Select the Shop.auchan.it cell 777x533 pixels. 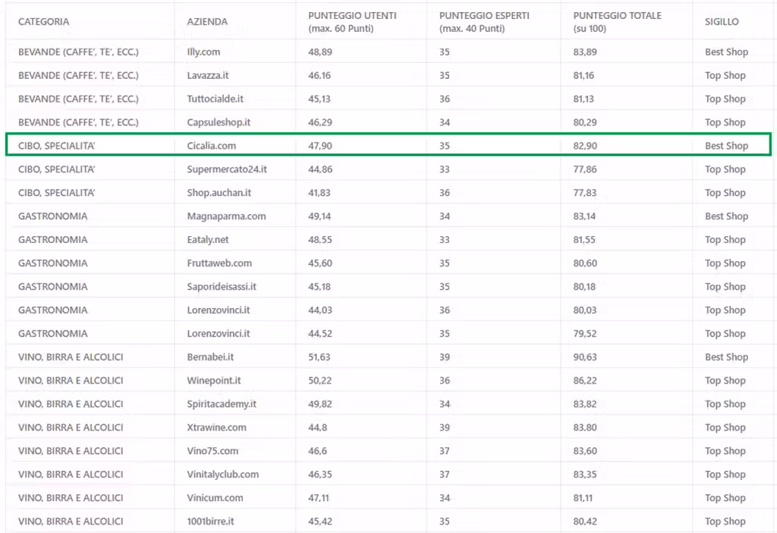coord(219,192)
